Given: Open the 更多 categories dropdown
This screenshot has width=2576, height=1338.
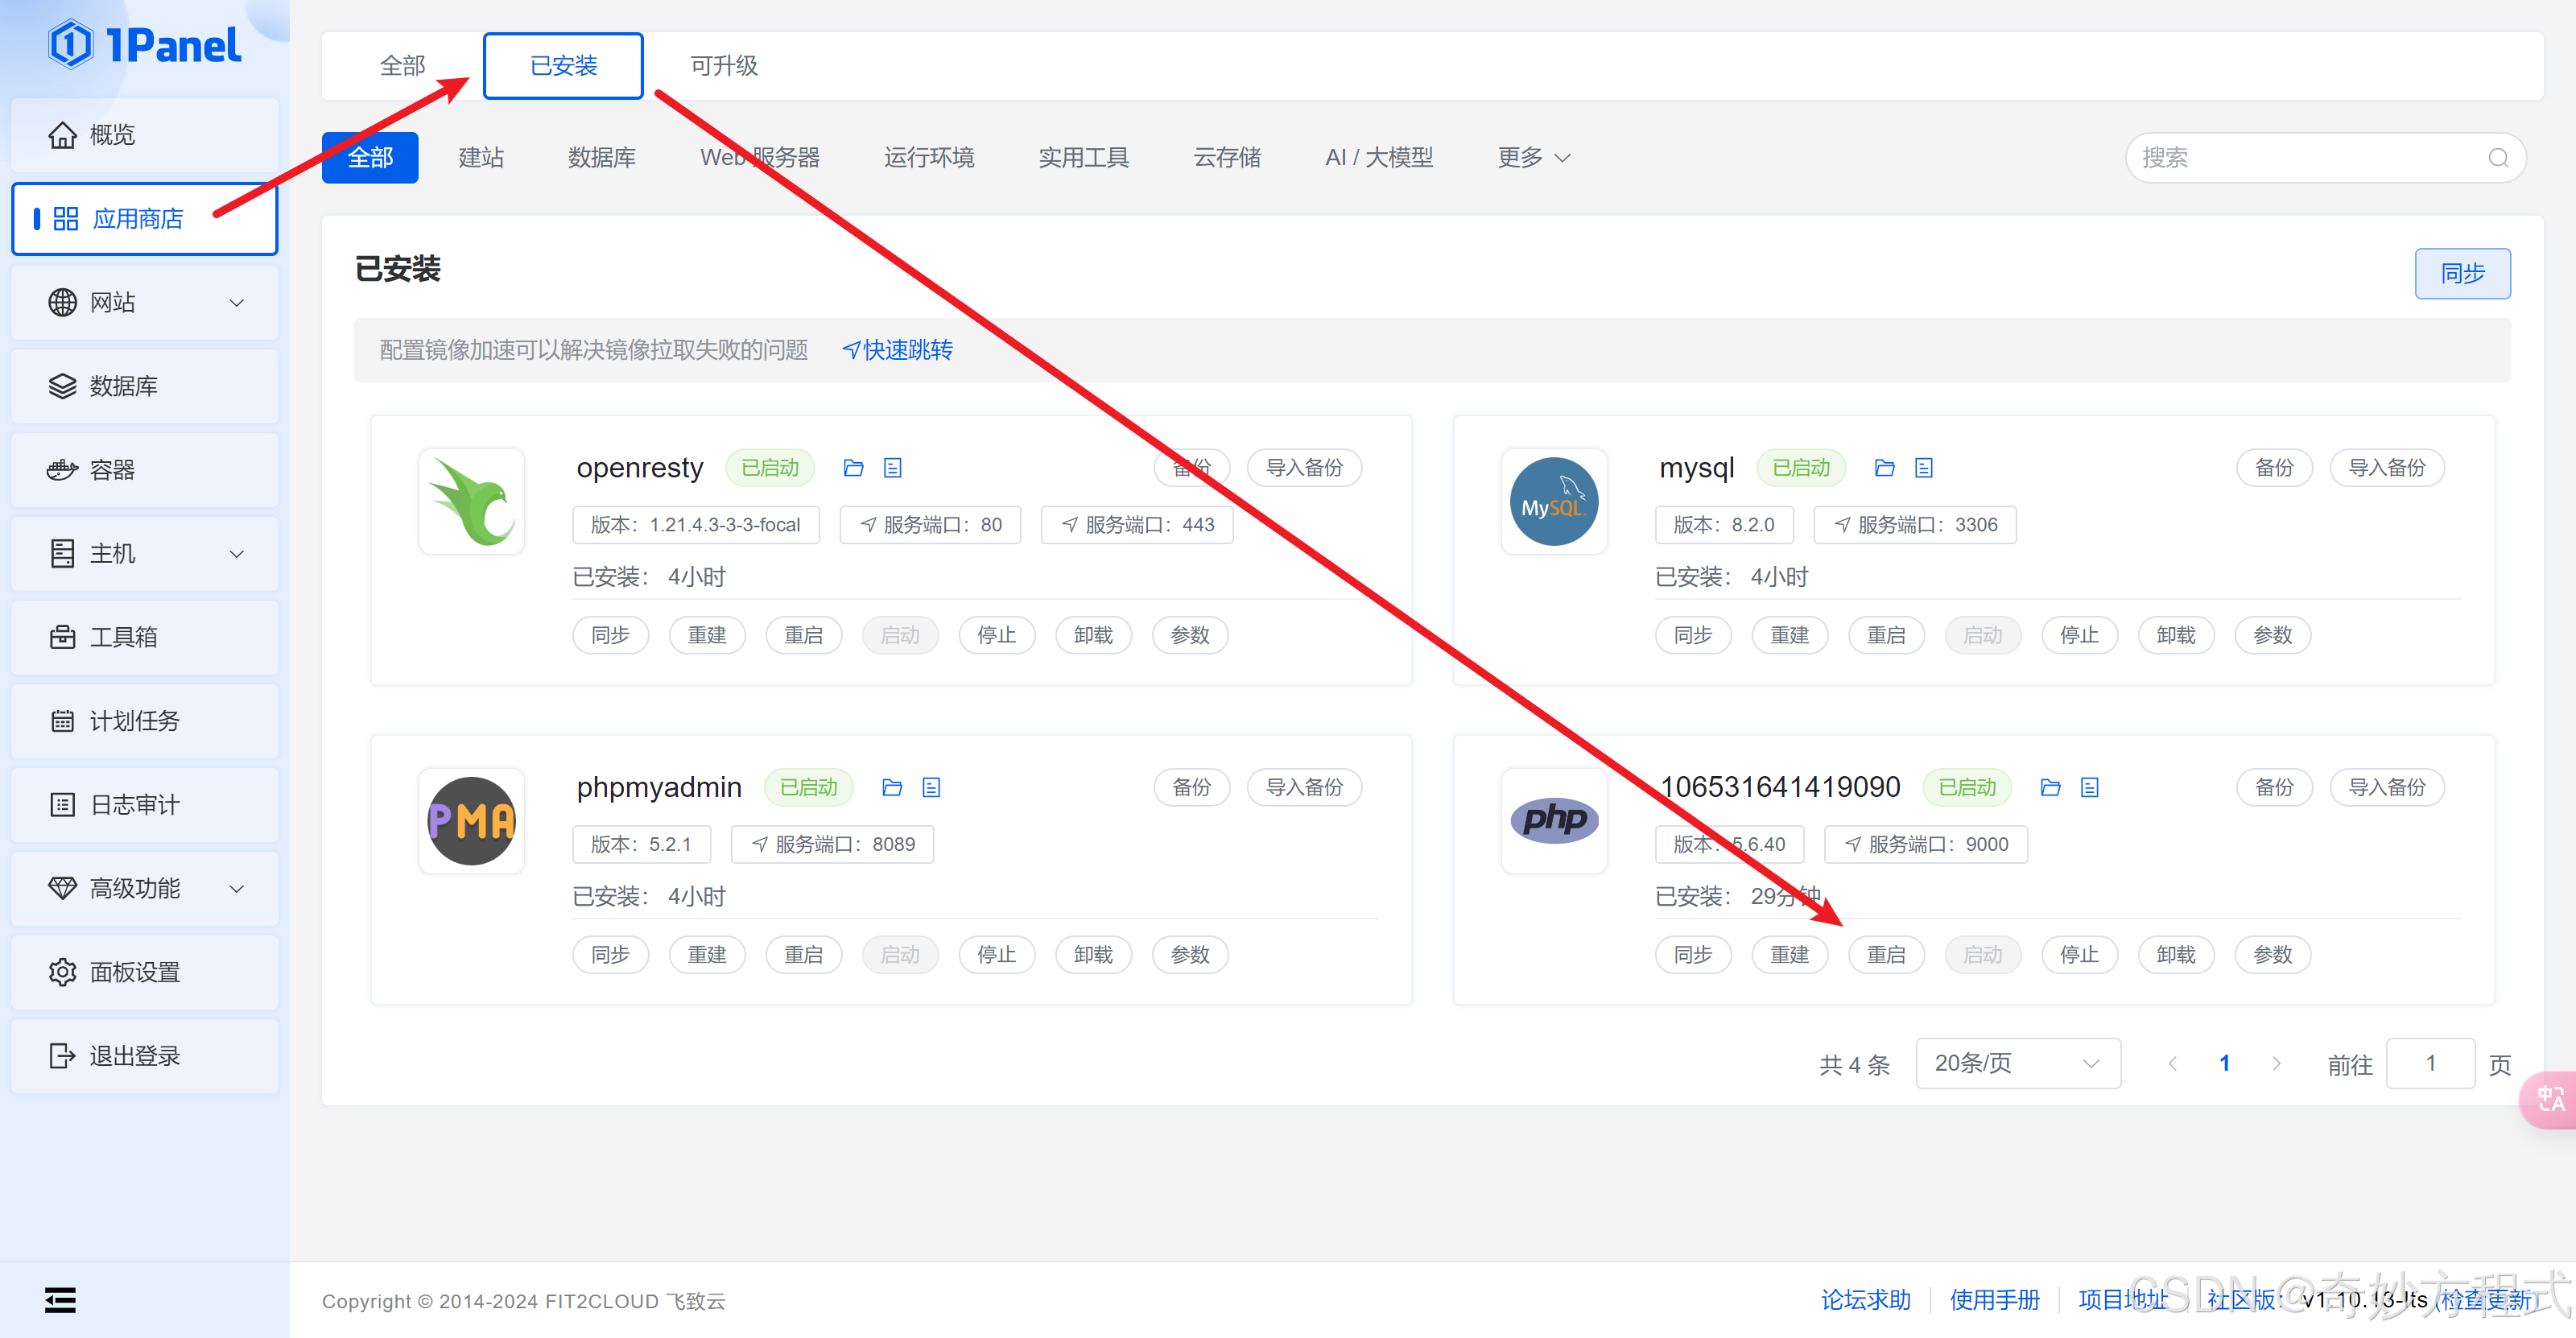Looking at the screenshot, I should pyautogui.click(x=1534, y=158).
